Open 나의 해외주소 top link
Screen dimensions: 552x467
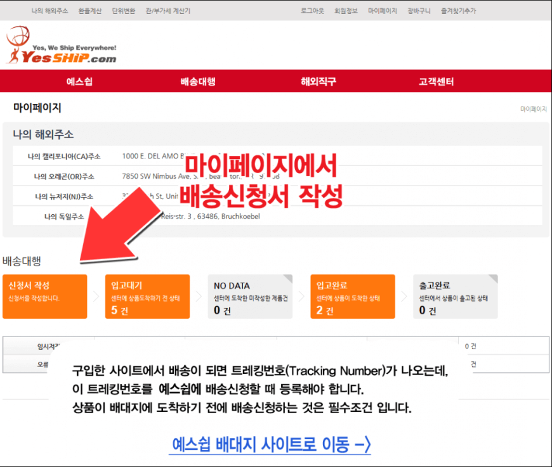tap(49, 11)
